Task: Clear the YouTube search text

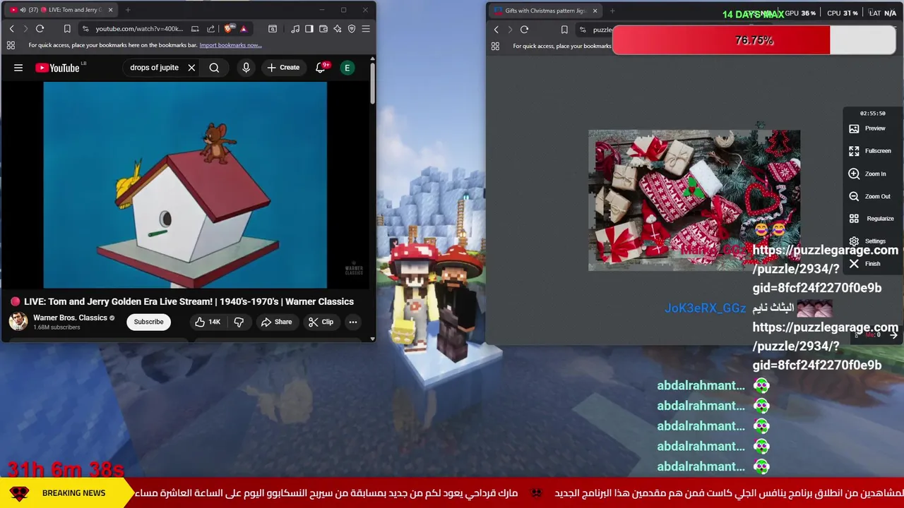Action: coord(191,68)
